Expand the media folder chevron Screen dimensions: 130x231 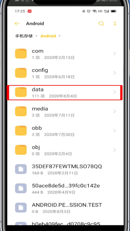point(115,111)
